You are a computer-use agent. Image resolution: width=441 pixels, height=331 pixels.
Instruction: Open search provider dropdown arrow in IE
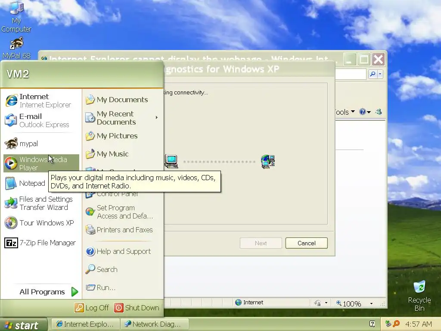380,74
